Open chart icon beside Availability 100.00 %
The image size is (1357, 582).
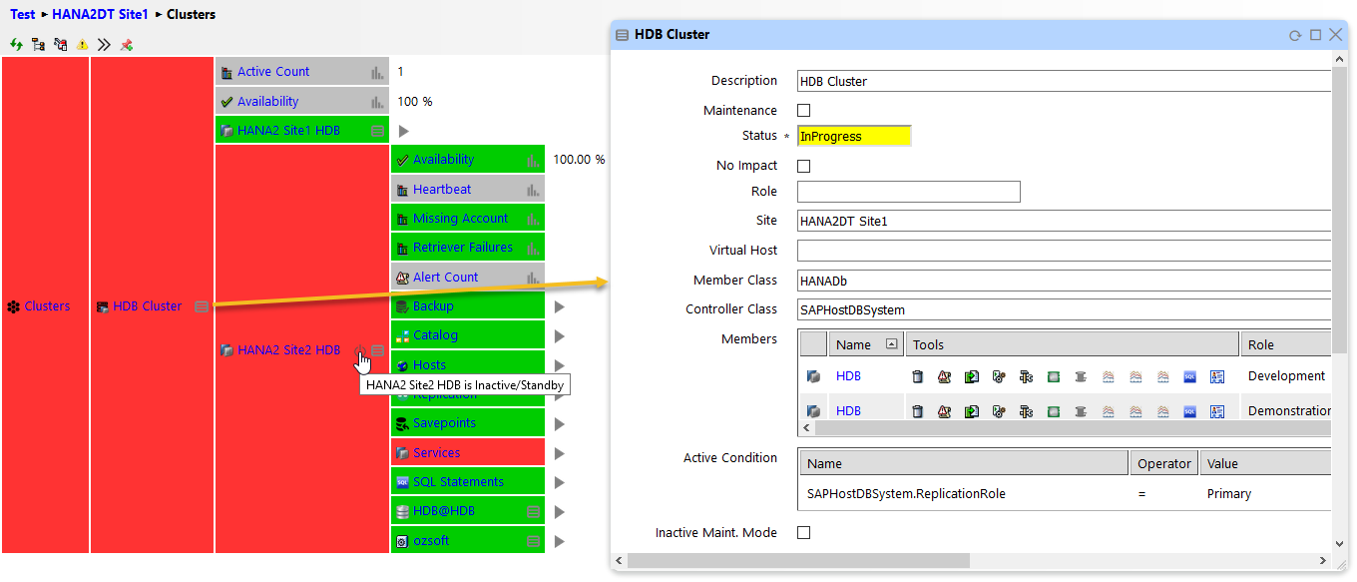(533, 160)
